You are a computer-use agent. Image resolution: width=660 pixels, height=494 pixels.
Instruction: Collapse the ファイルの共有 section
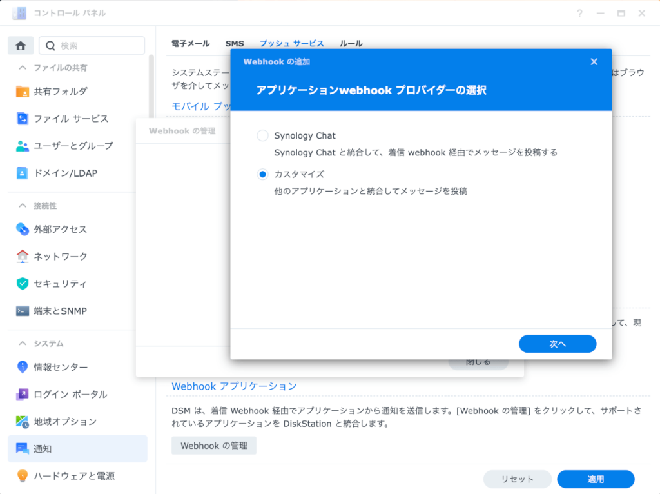23,68
